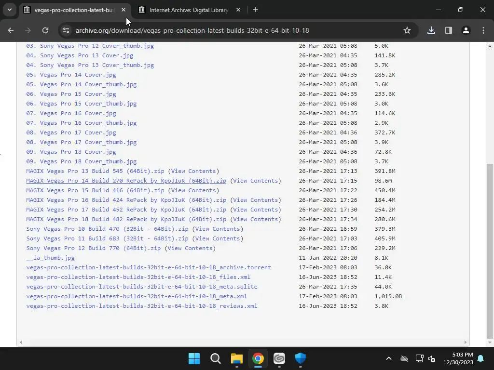Open 06. Vegas Pro 15 Cover.jpg
This screenshot has width=494, height=370.
pyautogui.click(x=71, y=94)
